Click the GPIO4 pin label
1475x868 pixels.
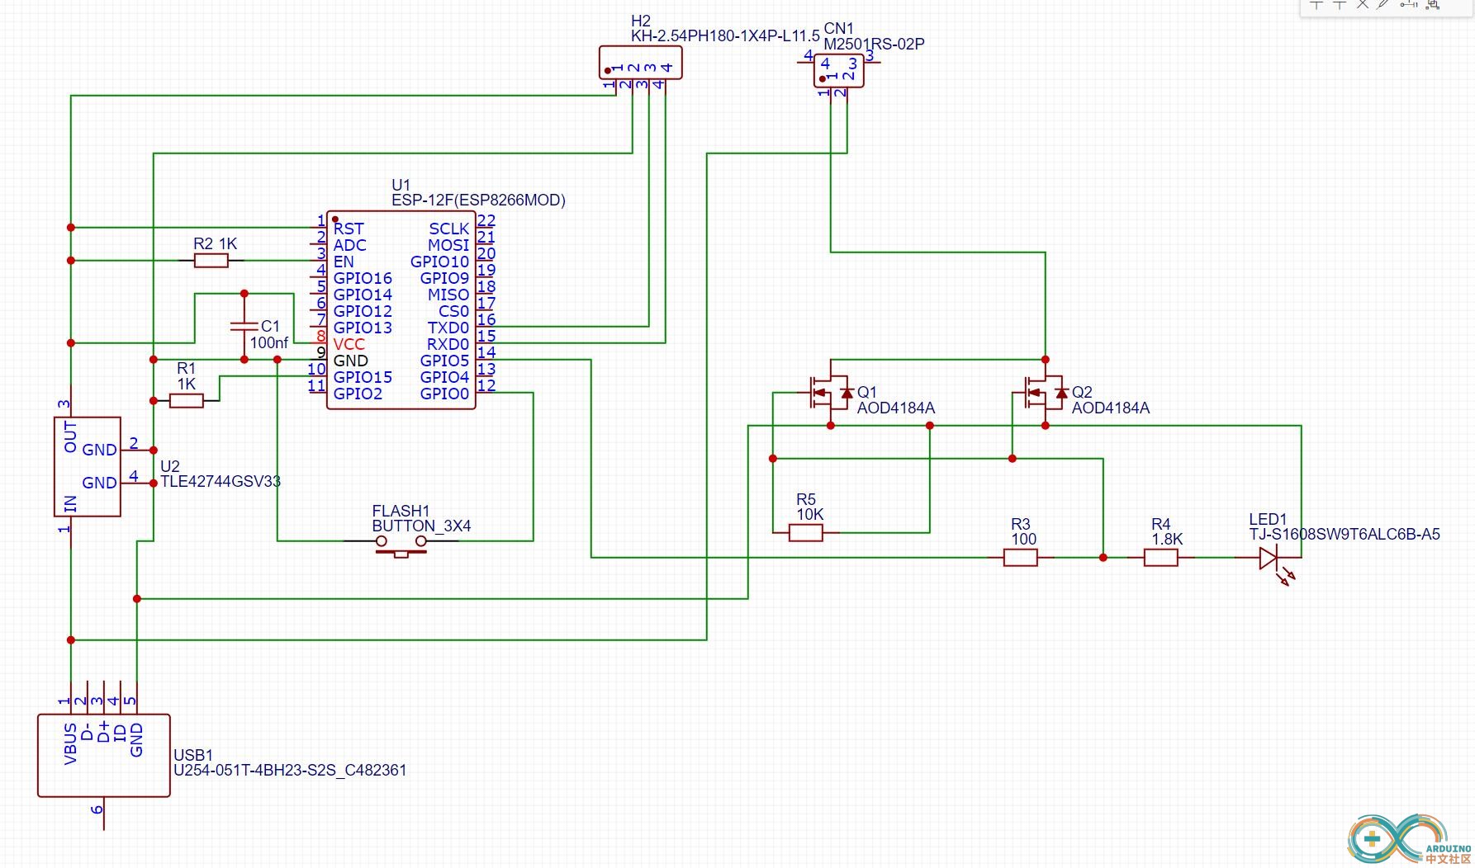coord(444,377)
